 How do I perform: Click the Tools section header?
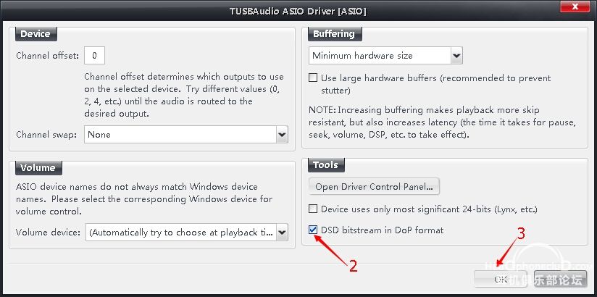(x=325, y=165)
